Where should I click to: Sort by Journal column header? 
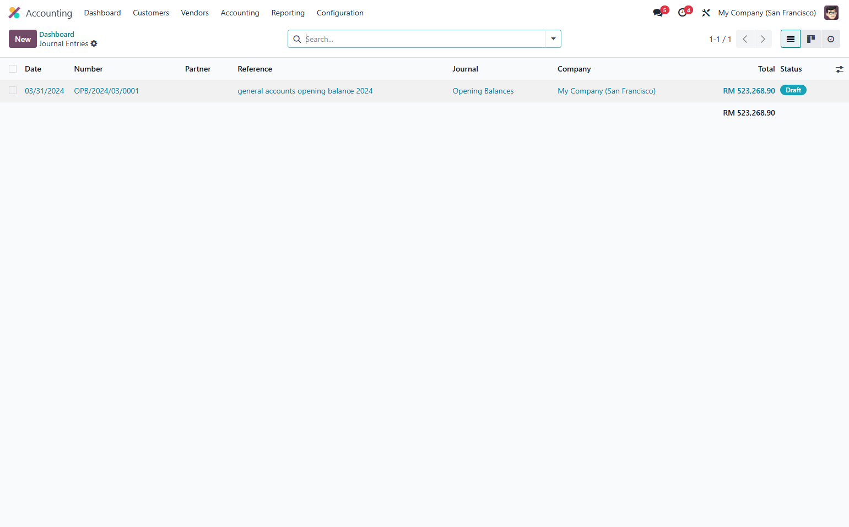[465, 69]
